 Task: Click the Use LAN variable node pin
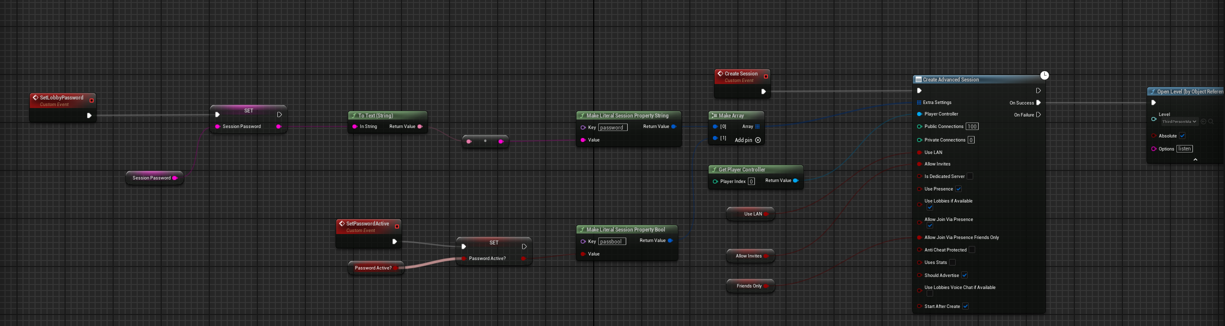[766, 214]
